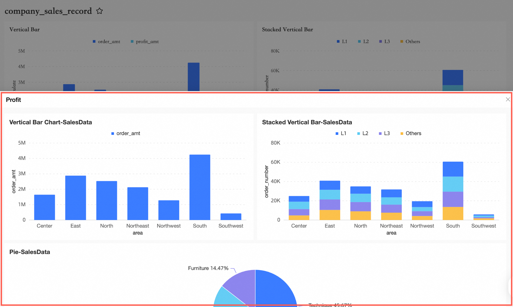Toggle Others legend in Stacked Vertical Bar-SalesData
The image size is (513, 307).
click(x=411, y=133)
